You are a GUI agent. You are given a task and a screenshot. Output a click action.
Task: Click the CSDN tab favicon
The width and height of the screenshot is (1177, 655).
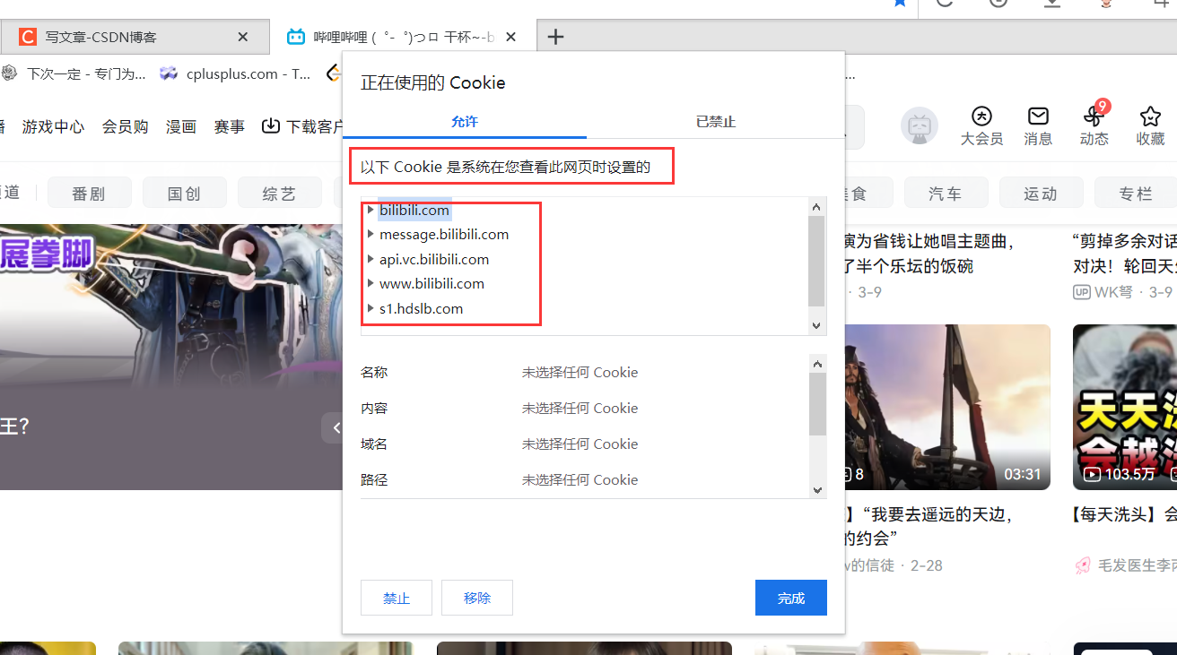[x=28, y=37]
